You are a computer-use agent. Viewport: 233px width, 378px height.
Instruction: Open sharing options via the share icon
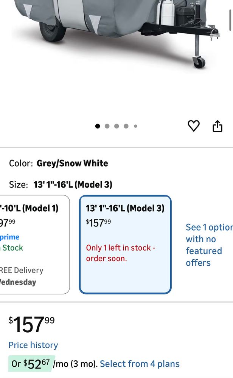217,125
